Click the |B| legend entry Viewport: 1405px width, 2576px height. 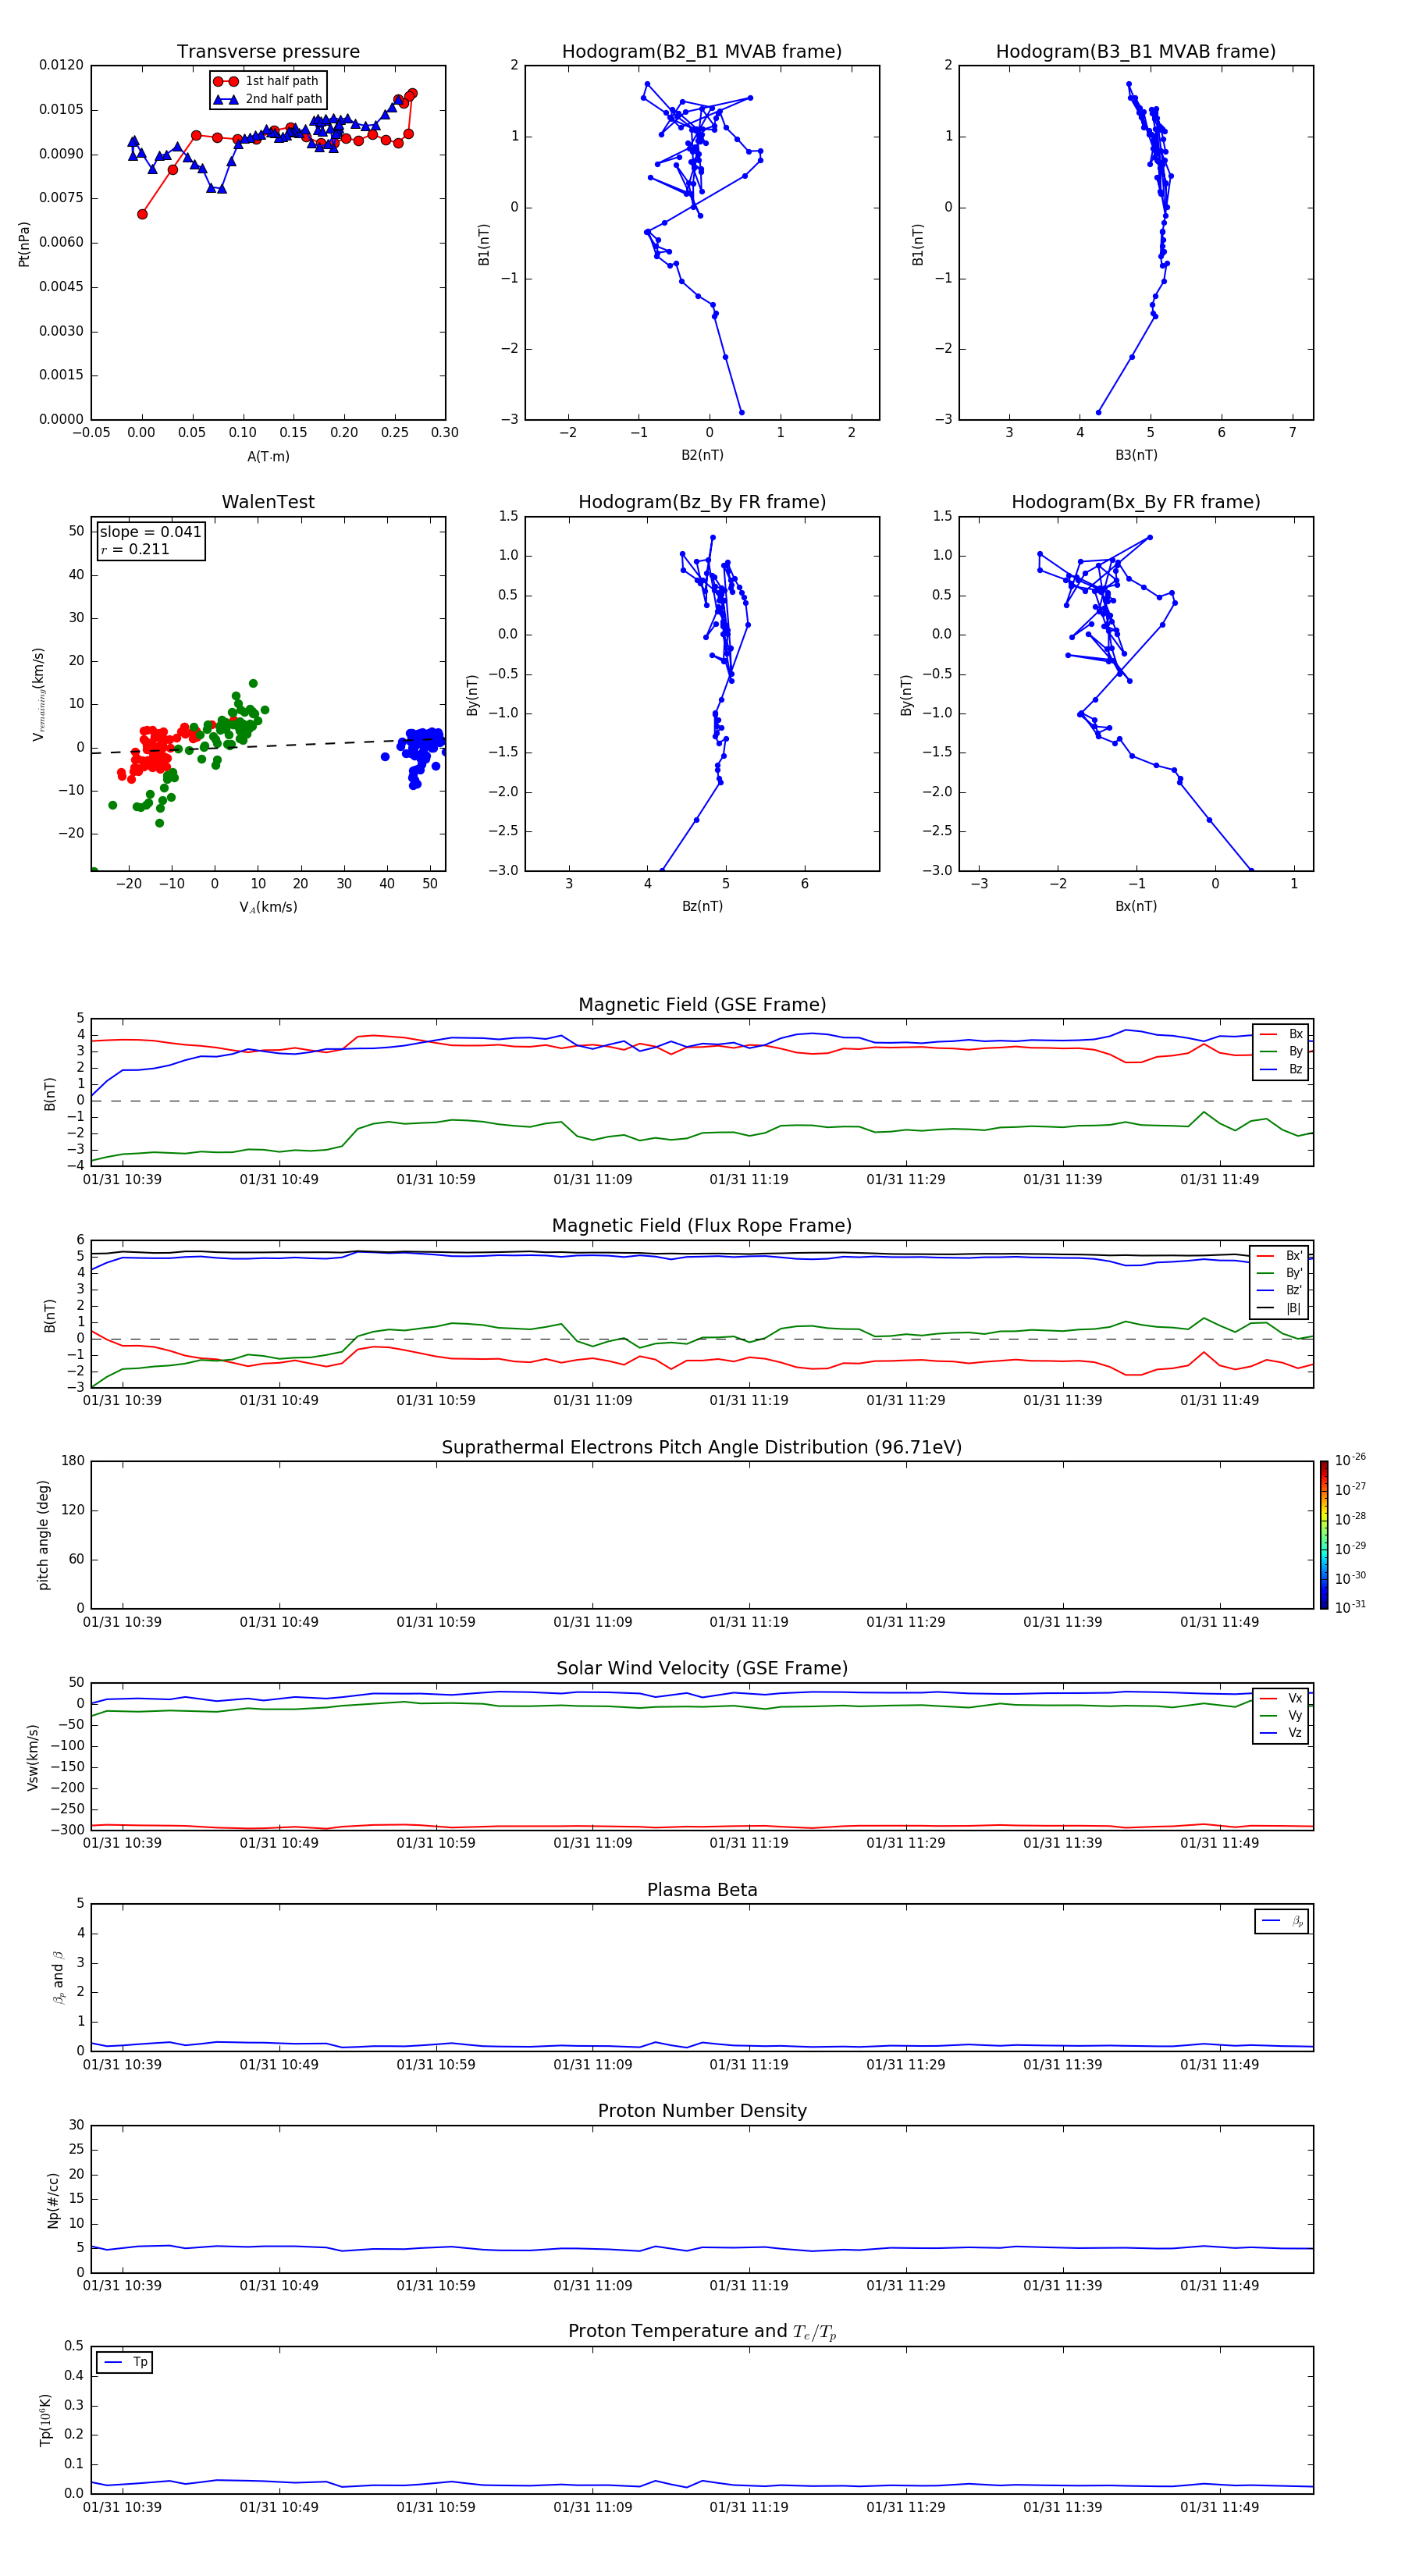(1280, 1308)
